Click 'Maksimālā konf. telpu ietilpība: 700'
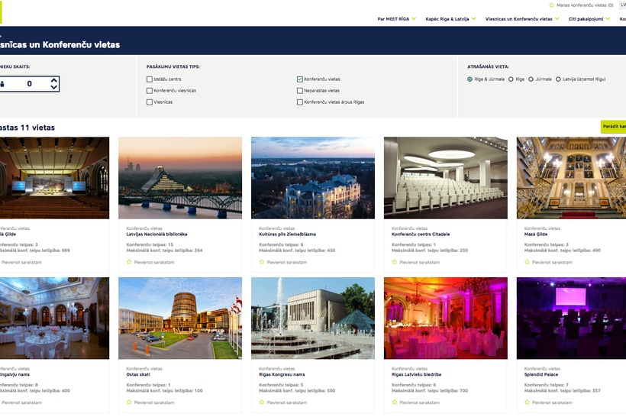The image size is (626, 417). click(430, 390)
